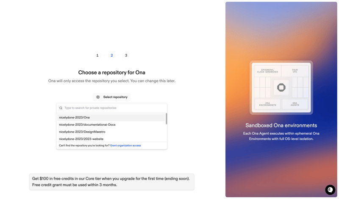The image size is (339, 199).
Task: Click the 'Choose a repository for Ona' heading
Action: [x=112, y=72]
